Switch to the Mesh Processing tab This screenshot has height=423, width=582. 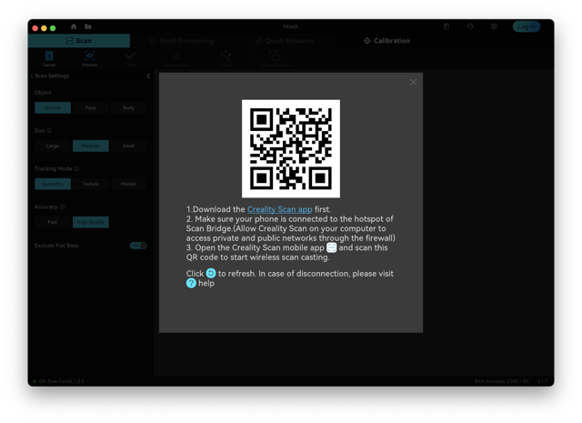coord(182,41)
